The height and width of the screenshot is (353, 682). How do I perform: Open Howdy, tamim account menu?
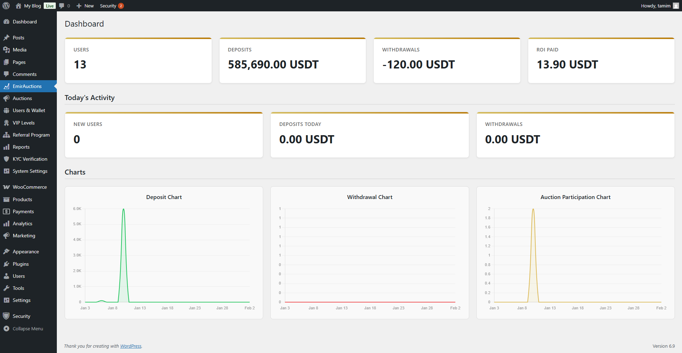[x=660, y=6]
